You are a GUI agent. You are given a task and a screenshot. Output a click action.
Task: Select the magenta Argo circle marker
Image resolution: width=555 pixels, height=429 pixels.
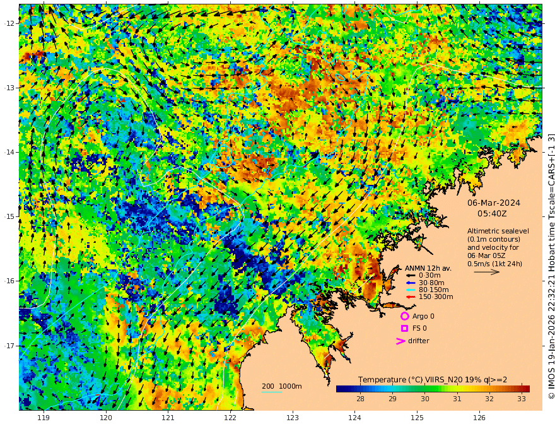pos(404,316)
